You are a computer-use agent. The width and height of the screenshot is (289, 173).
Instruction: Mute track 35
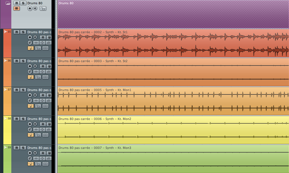point(17,32)
